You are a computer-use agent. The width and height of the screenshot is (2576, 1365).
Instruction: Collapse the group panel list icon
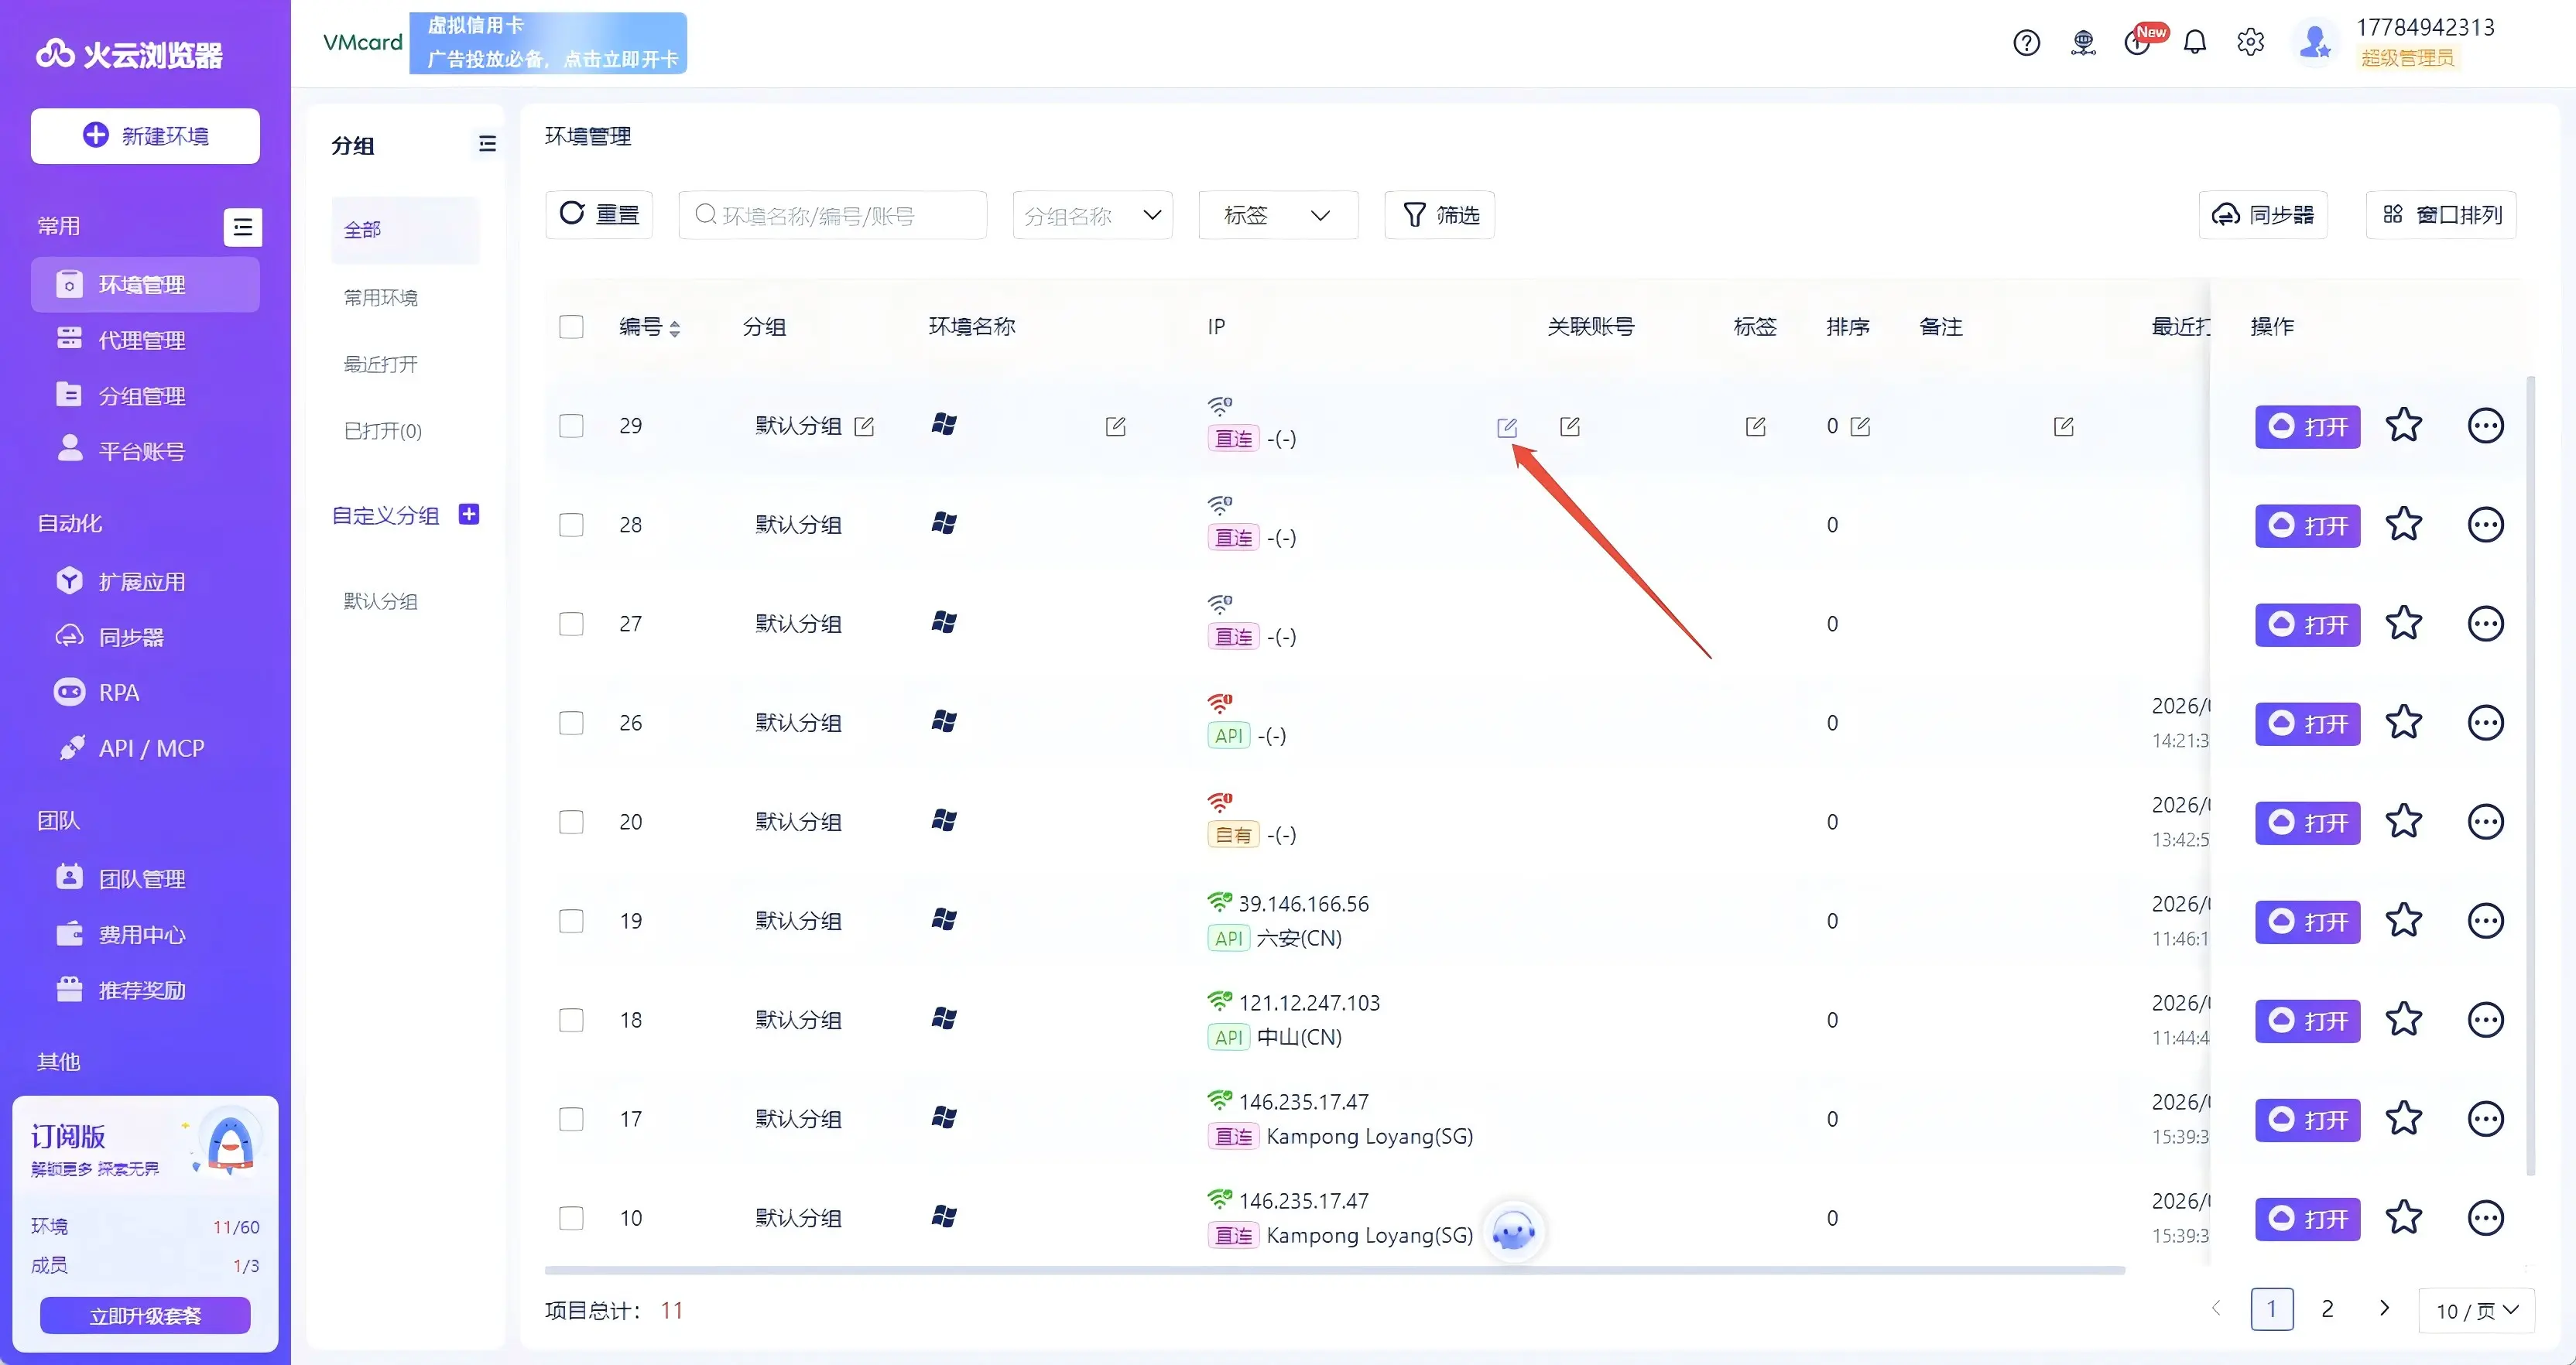pos(487,144)
